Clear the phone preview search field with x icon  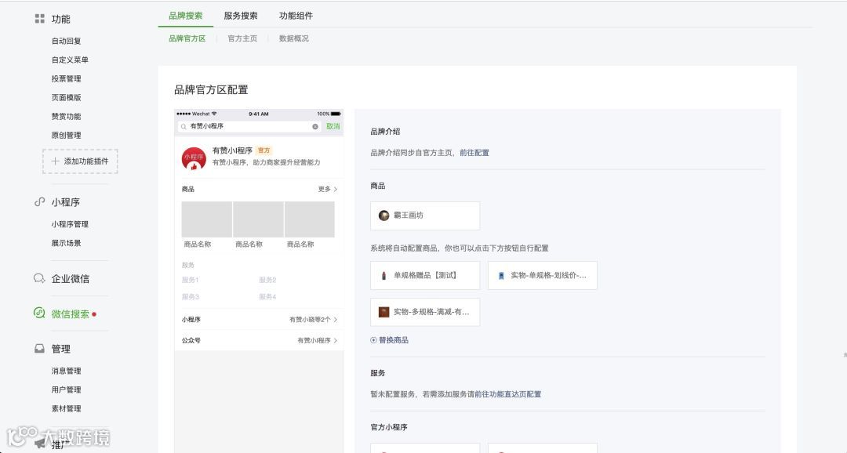(315, 126)
